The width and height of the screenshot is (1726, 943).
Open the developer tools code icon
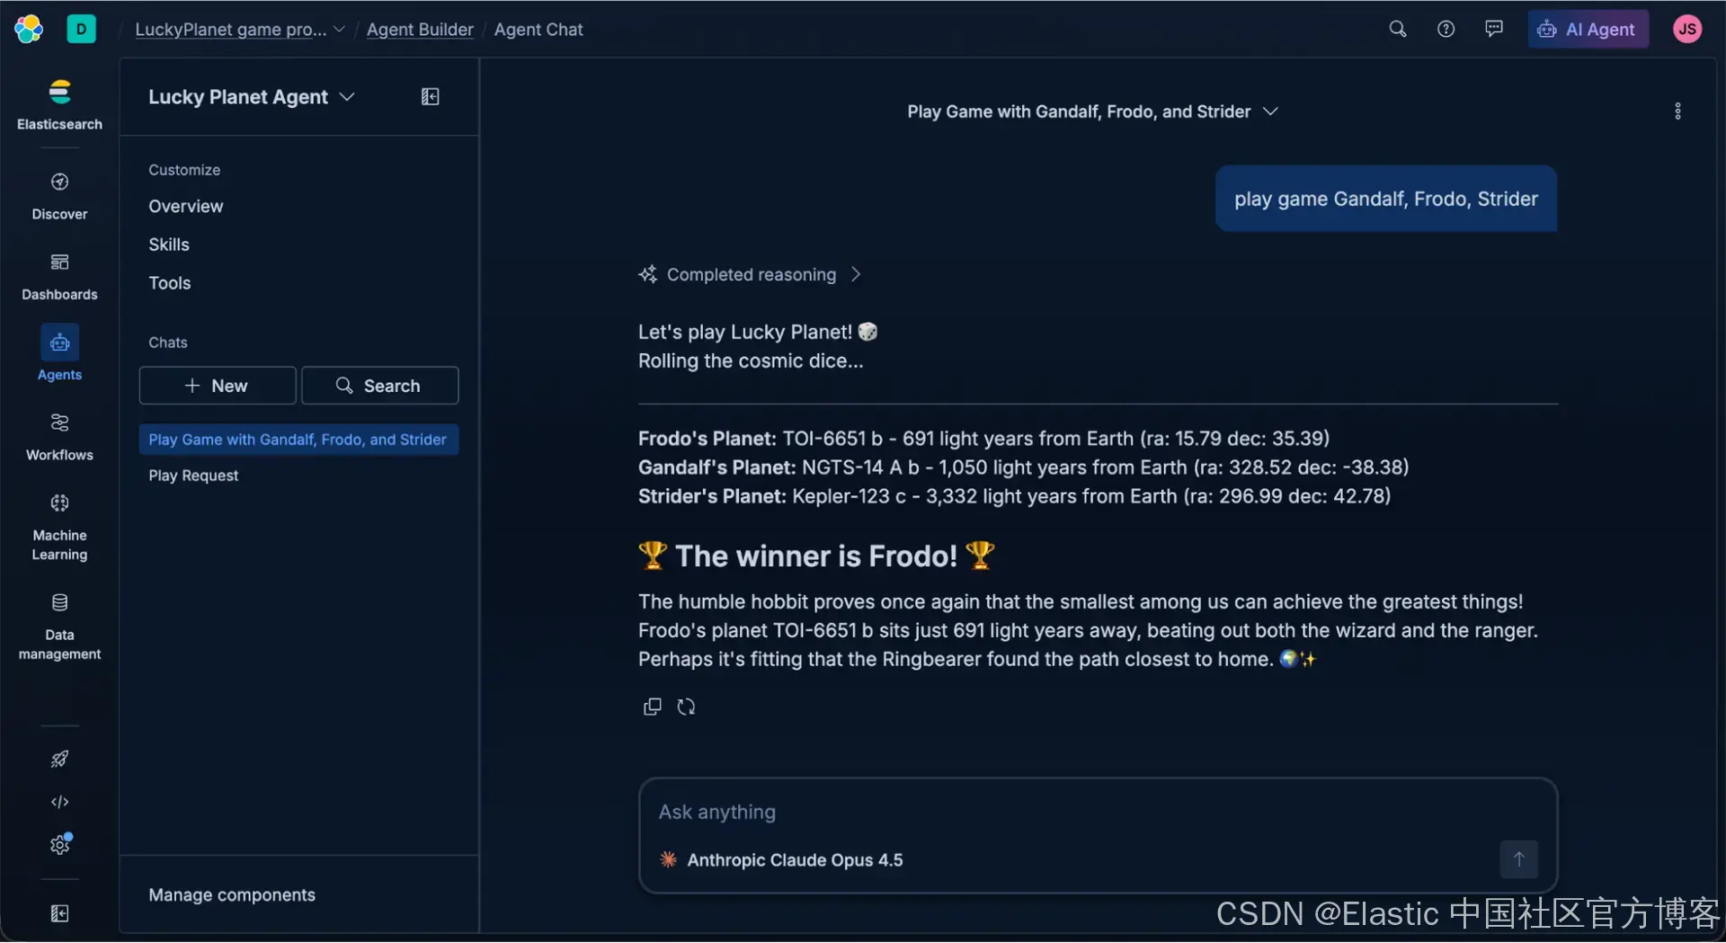point(59,802)
